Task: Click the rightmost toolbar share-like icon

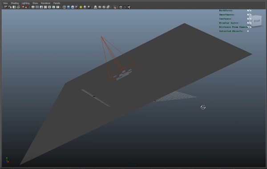Action: pyautogui.click(x=129, y=7)
